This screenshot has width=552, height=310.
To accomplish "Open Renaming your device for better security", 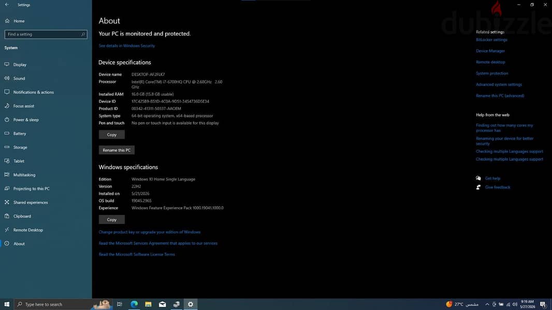I will pos(505,141).
